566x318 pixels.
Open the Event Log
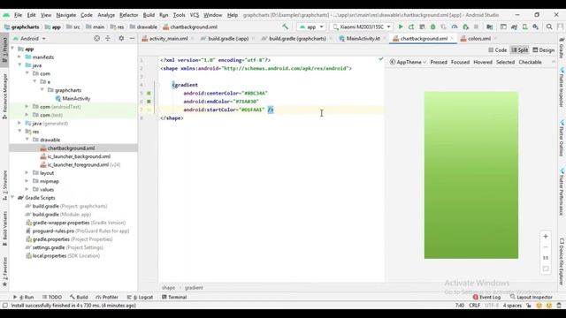pyautogui.click(x=486, y=297)
